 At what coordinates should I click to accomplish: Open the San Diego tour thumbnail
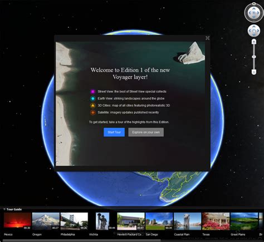point(159,221)
